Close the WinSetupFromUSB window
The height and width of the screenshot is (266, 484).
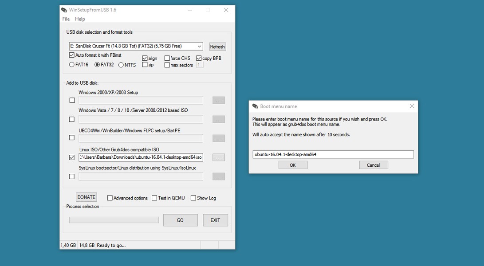pyautogui.click(x=226, y=10)
